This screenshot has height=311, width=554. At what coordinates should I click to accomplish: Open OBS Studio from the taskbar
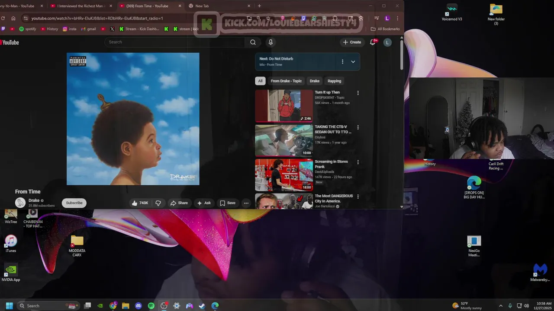pyautogui.click(x=164, y=306)
